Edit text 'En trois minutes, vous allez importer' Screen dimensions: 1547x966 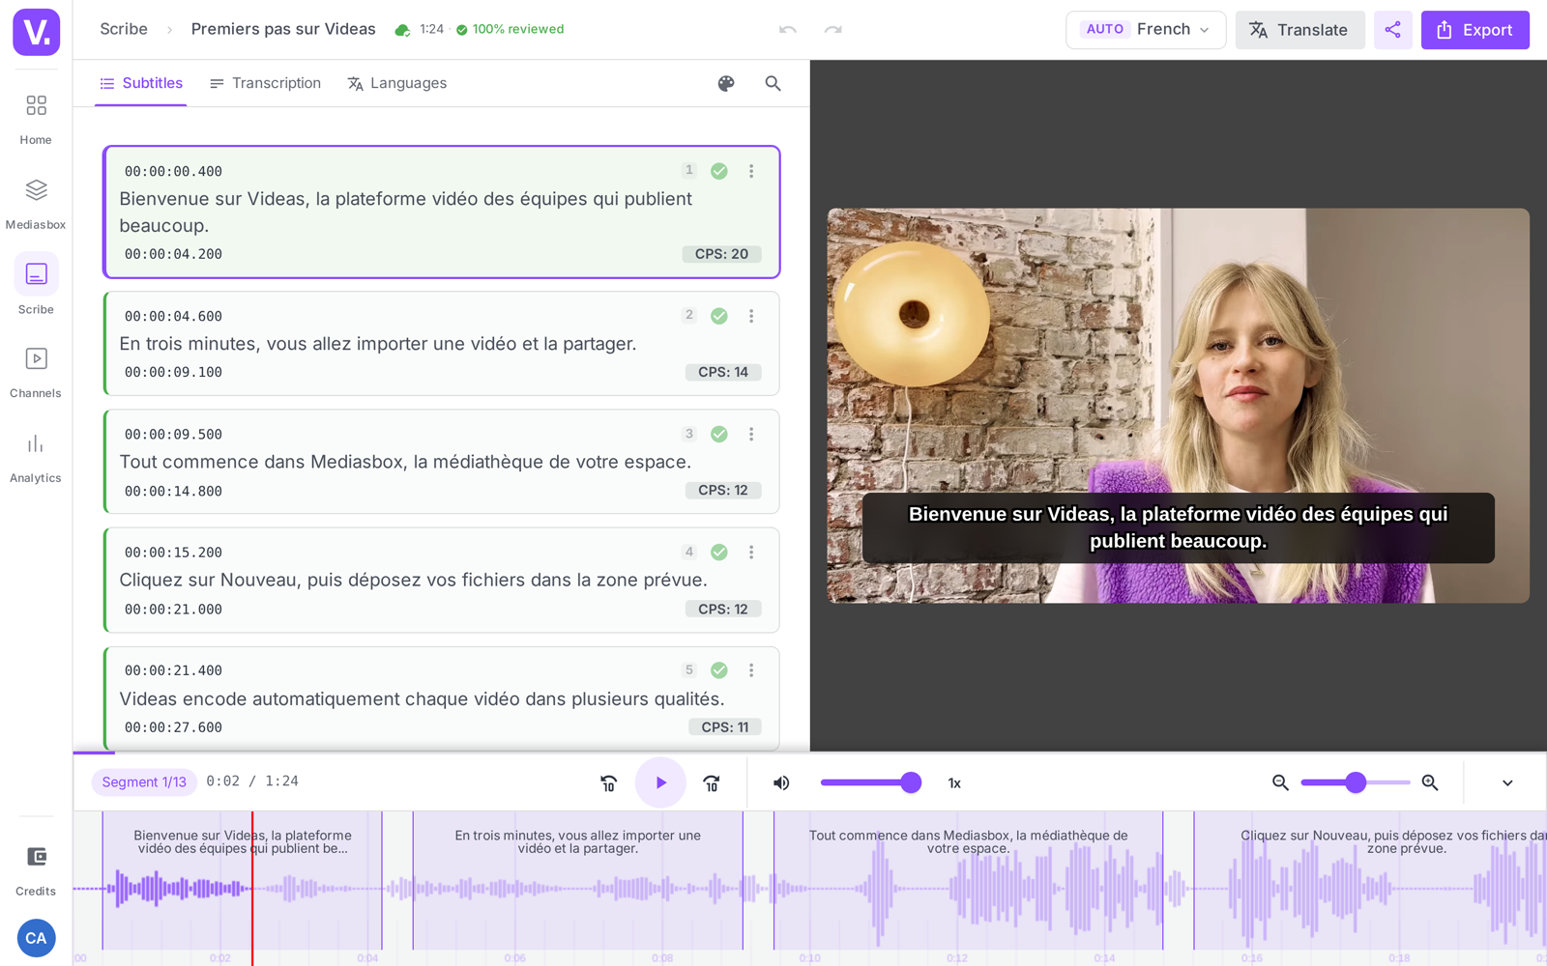pyautogui.click(x=378, y=344)
